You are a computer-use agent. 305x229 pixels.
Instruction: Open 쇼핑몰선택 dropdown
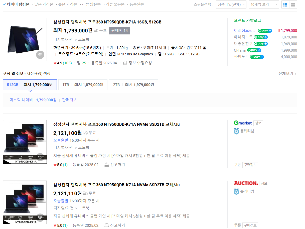(x=204, y=4)
